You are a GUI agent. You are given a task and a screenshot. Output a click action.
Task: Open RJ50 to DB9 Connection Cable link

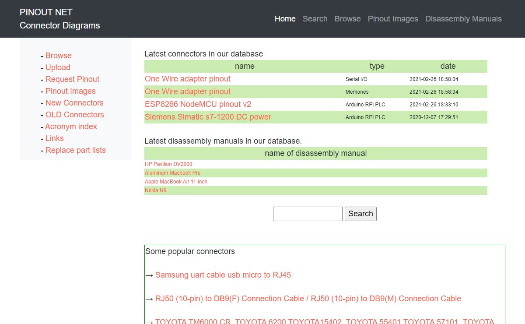[308, 299]
